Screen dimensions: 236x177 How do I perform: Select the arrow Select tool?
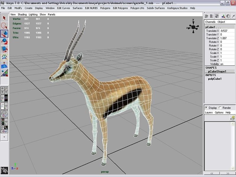coord(4,18)
